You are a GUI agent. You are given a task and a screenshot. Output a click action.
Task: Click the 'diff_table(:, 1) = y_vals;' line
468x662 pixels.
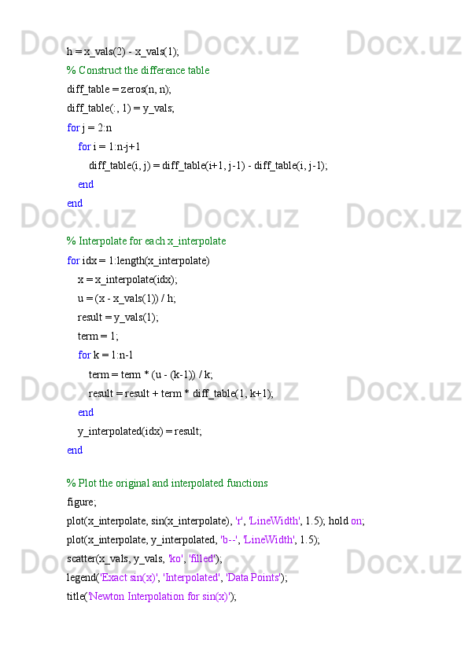[120, 108]
